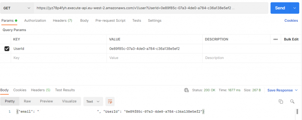Click the network globe icon near Status
The image size is (302, 120).
[x=186, y=90]
